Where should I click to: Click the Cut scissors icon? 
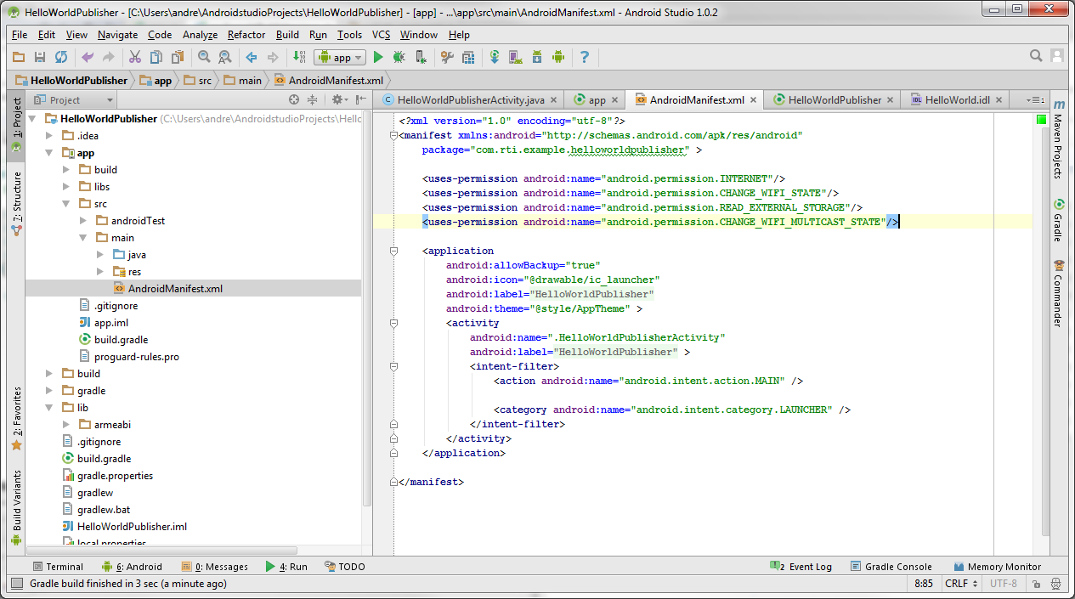pos(134,57)
